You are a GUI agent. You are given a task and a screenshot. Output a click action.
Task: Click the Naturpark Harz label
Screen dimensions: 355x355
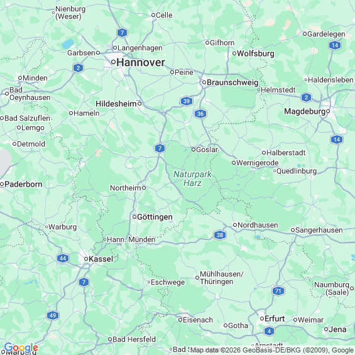pos(192,178)
